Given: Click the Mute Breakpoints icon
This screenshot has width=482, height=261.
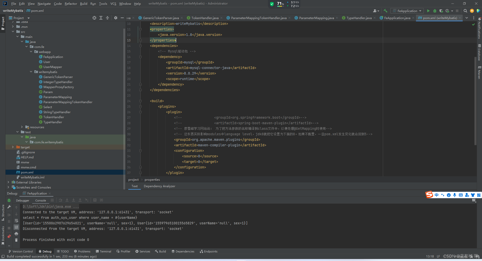Looking at the screenshot, I should pos(9,237).
